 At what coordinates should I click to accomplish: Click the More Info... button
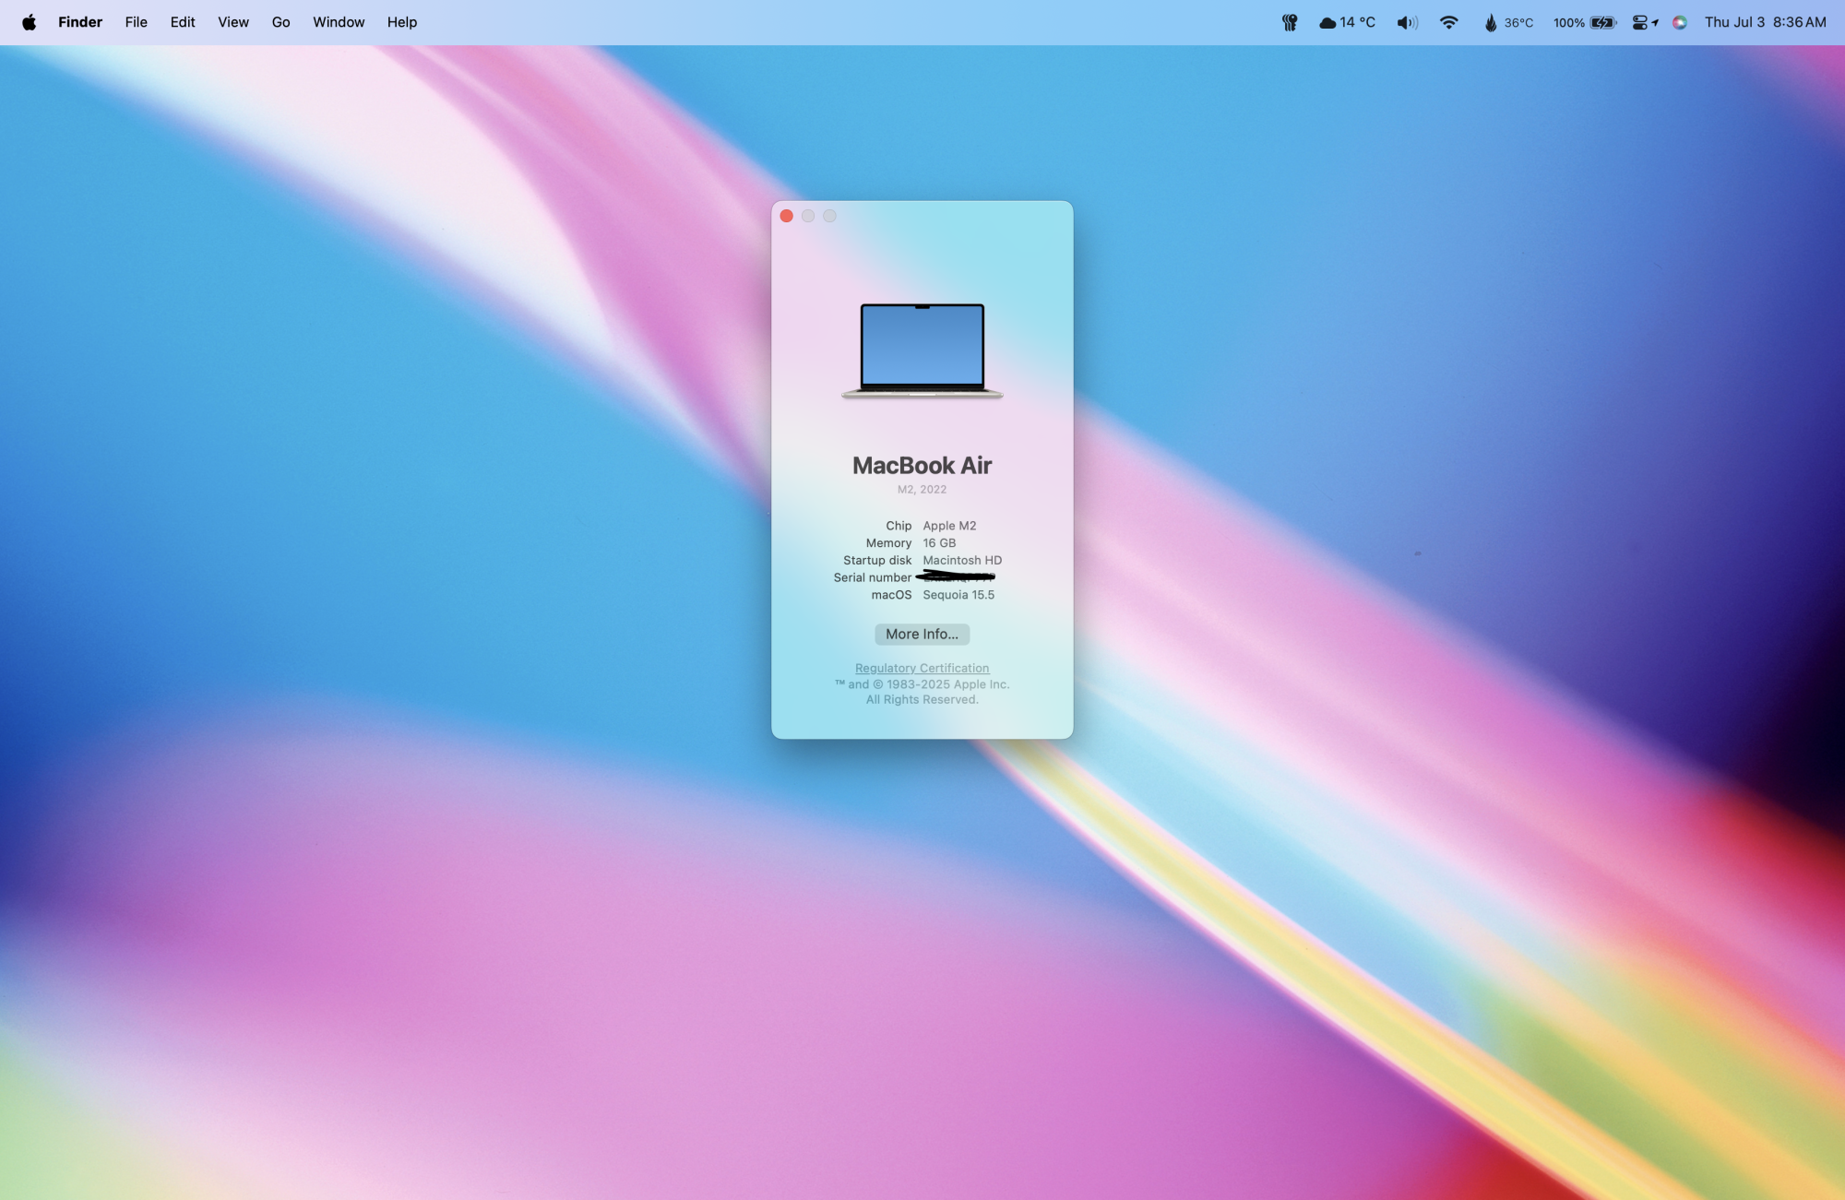(x=922, y=635)
